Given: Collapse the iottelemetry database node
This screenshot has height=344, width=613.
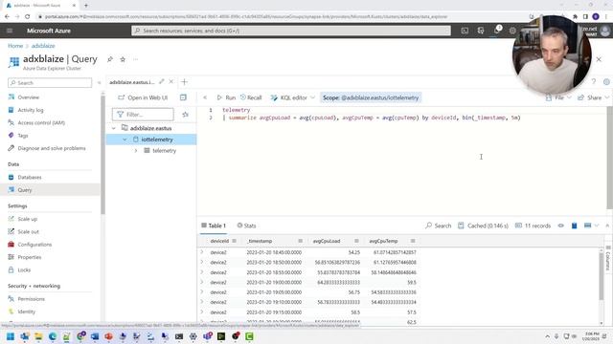Looking at the screenshot, I should pos(125,140).
